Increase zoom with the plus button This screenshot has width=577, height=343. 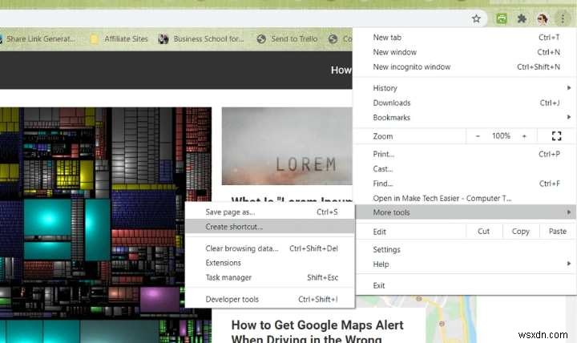[524, 136]
